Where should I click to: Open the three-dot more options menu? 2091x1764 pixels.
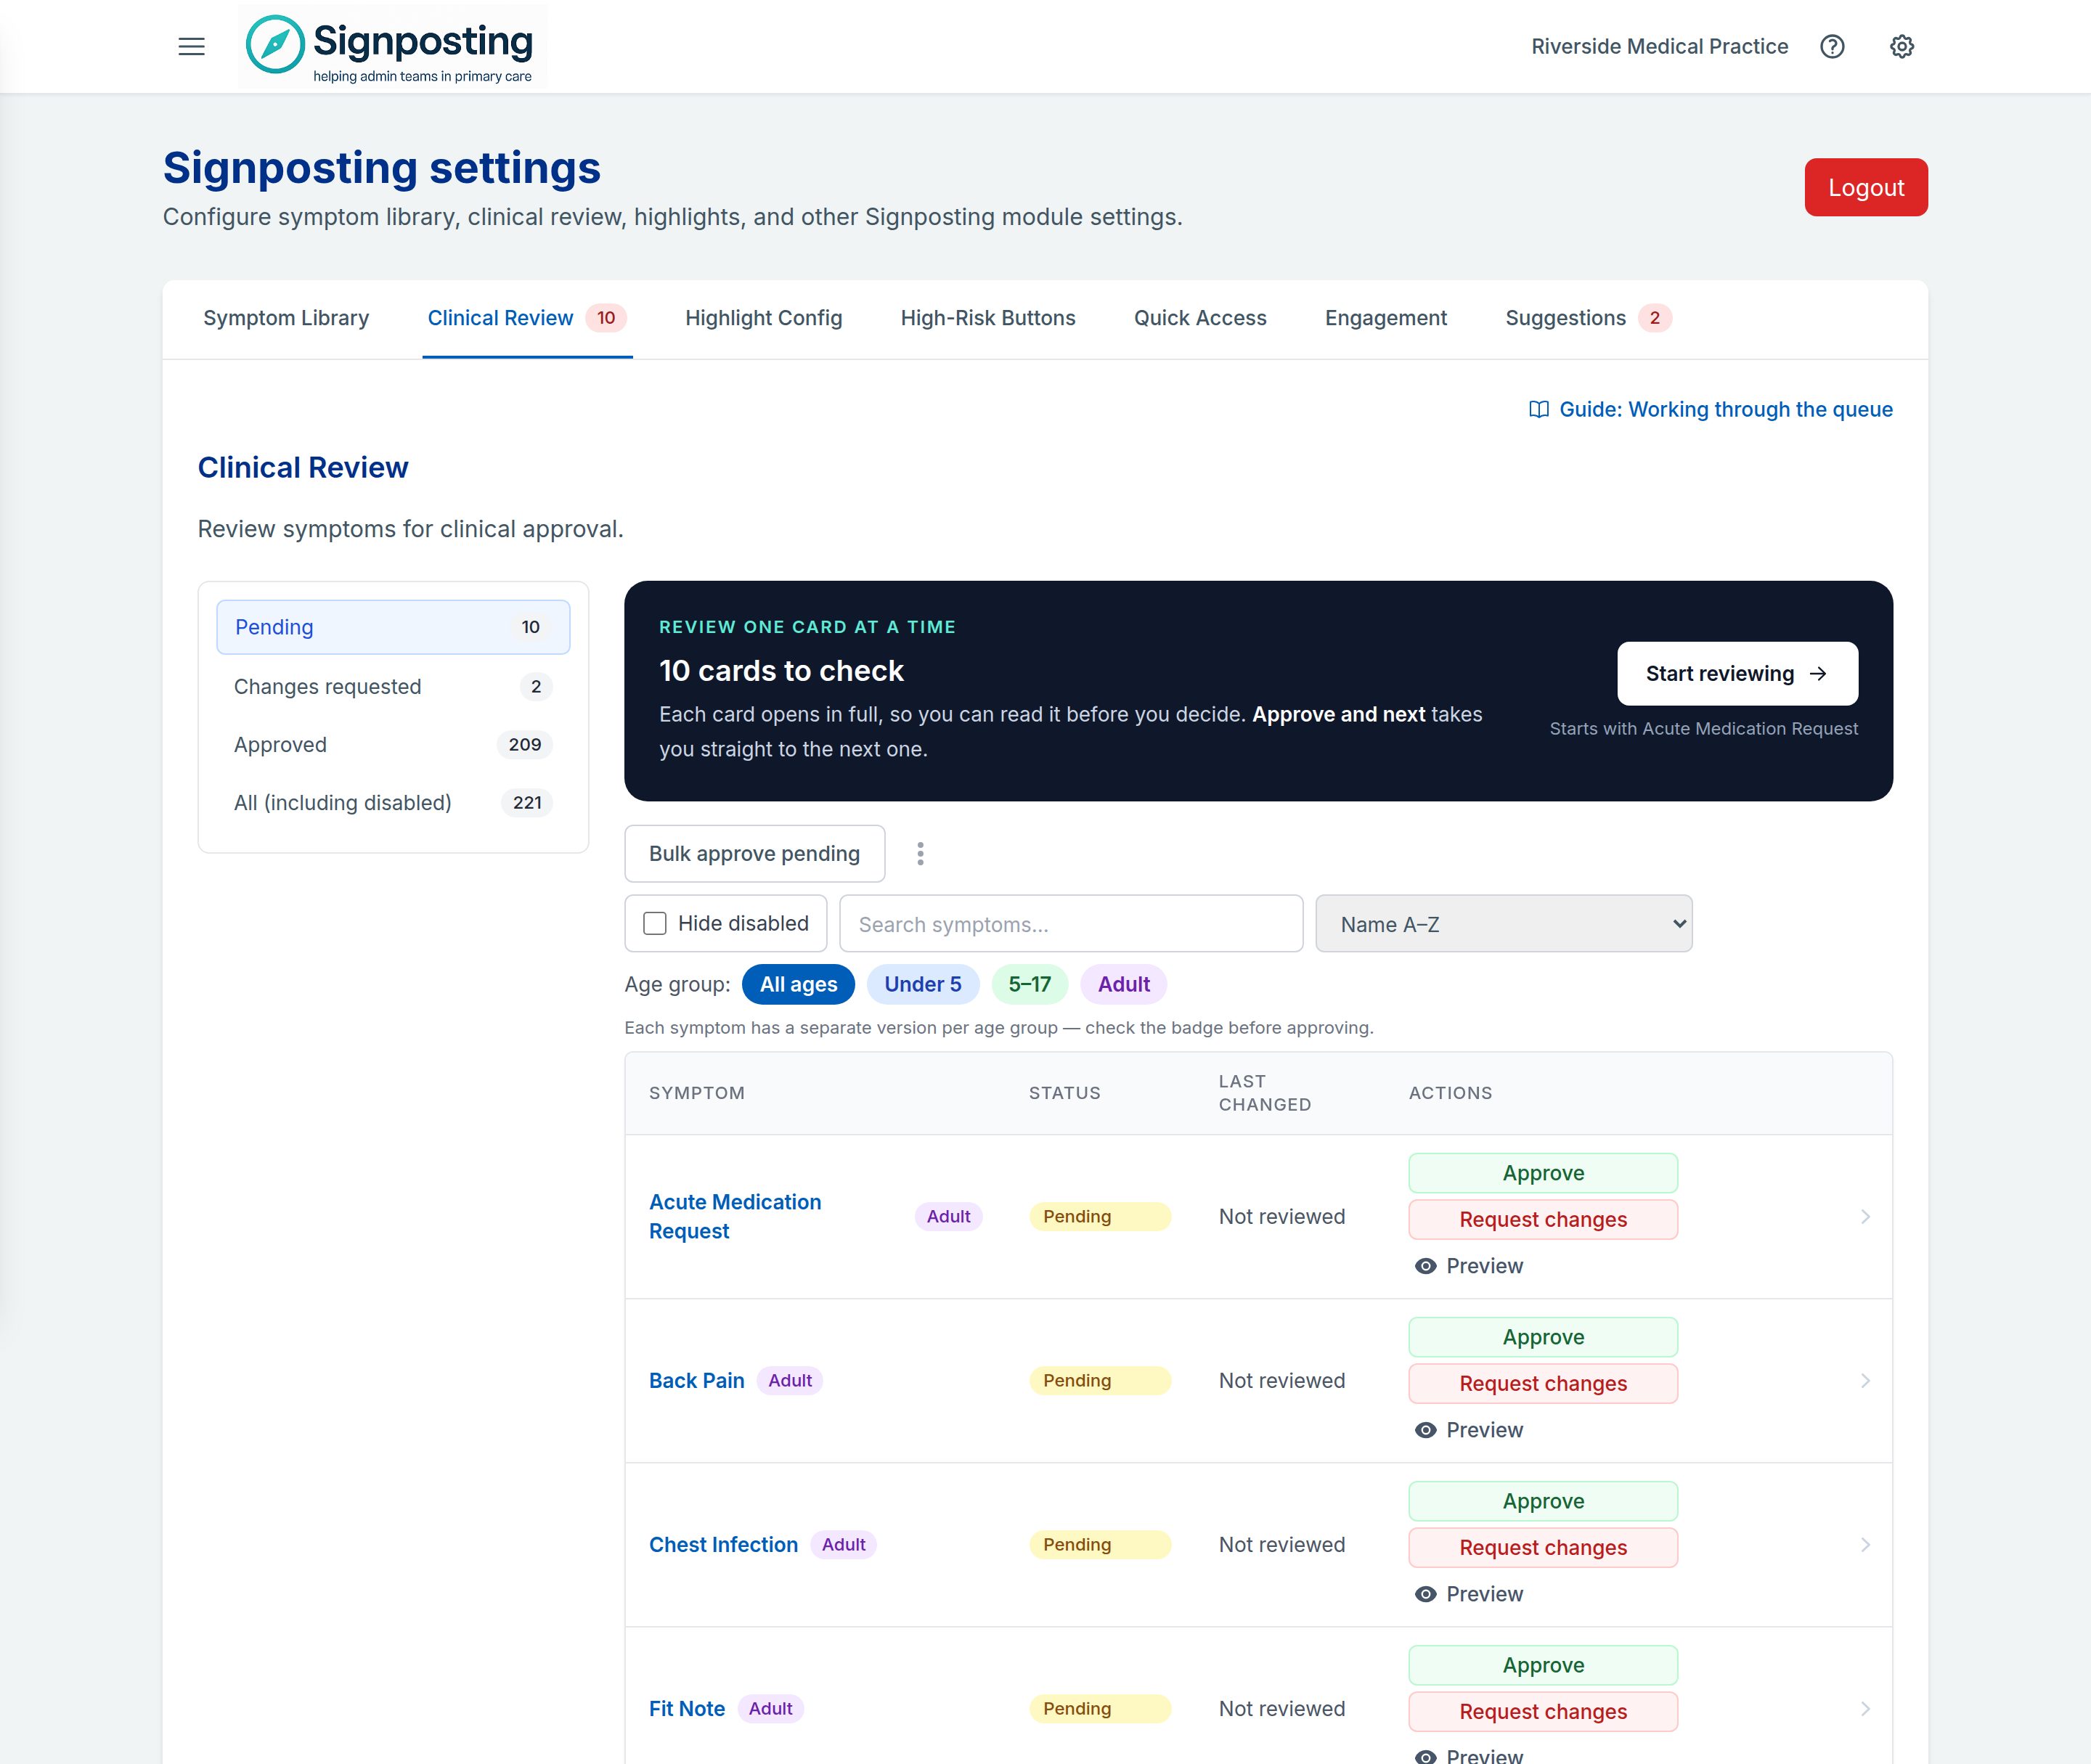point(920,853)
